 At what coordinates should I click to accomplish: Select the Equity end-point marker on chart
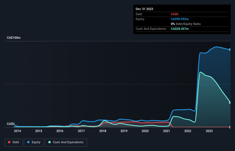230,50
